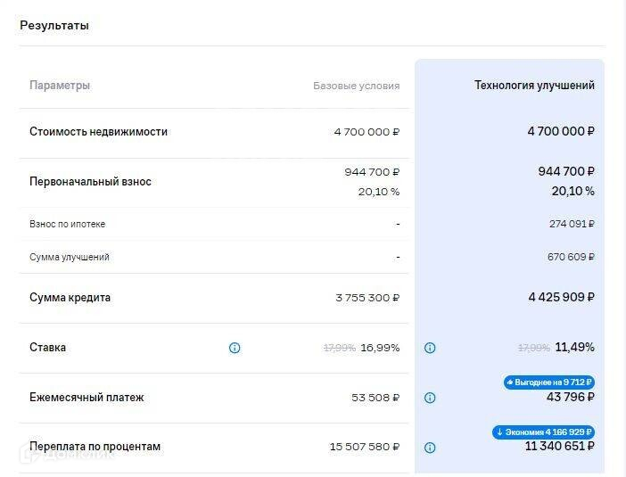Click the 53 508 ₽ base monthly payment

(375, 398)
